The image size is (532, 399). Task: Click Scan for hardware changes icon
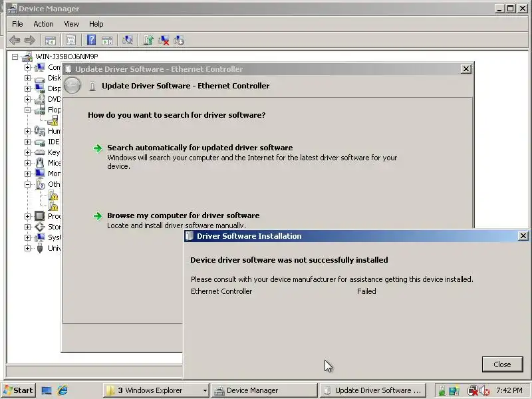pos(128,40)
